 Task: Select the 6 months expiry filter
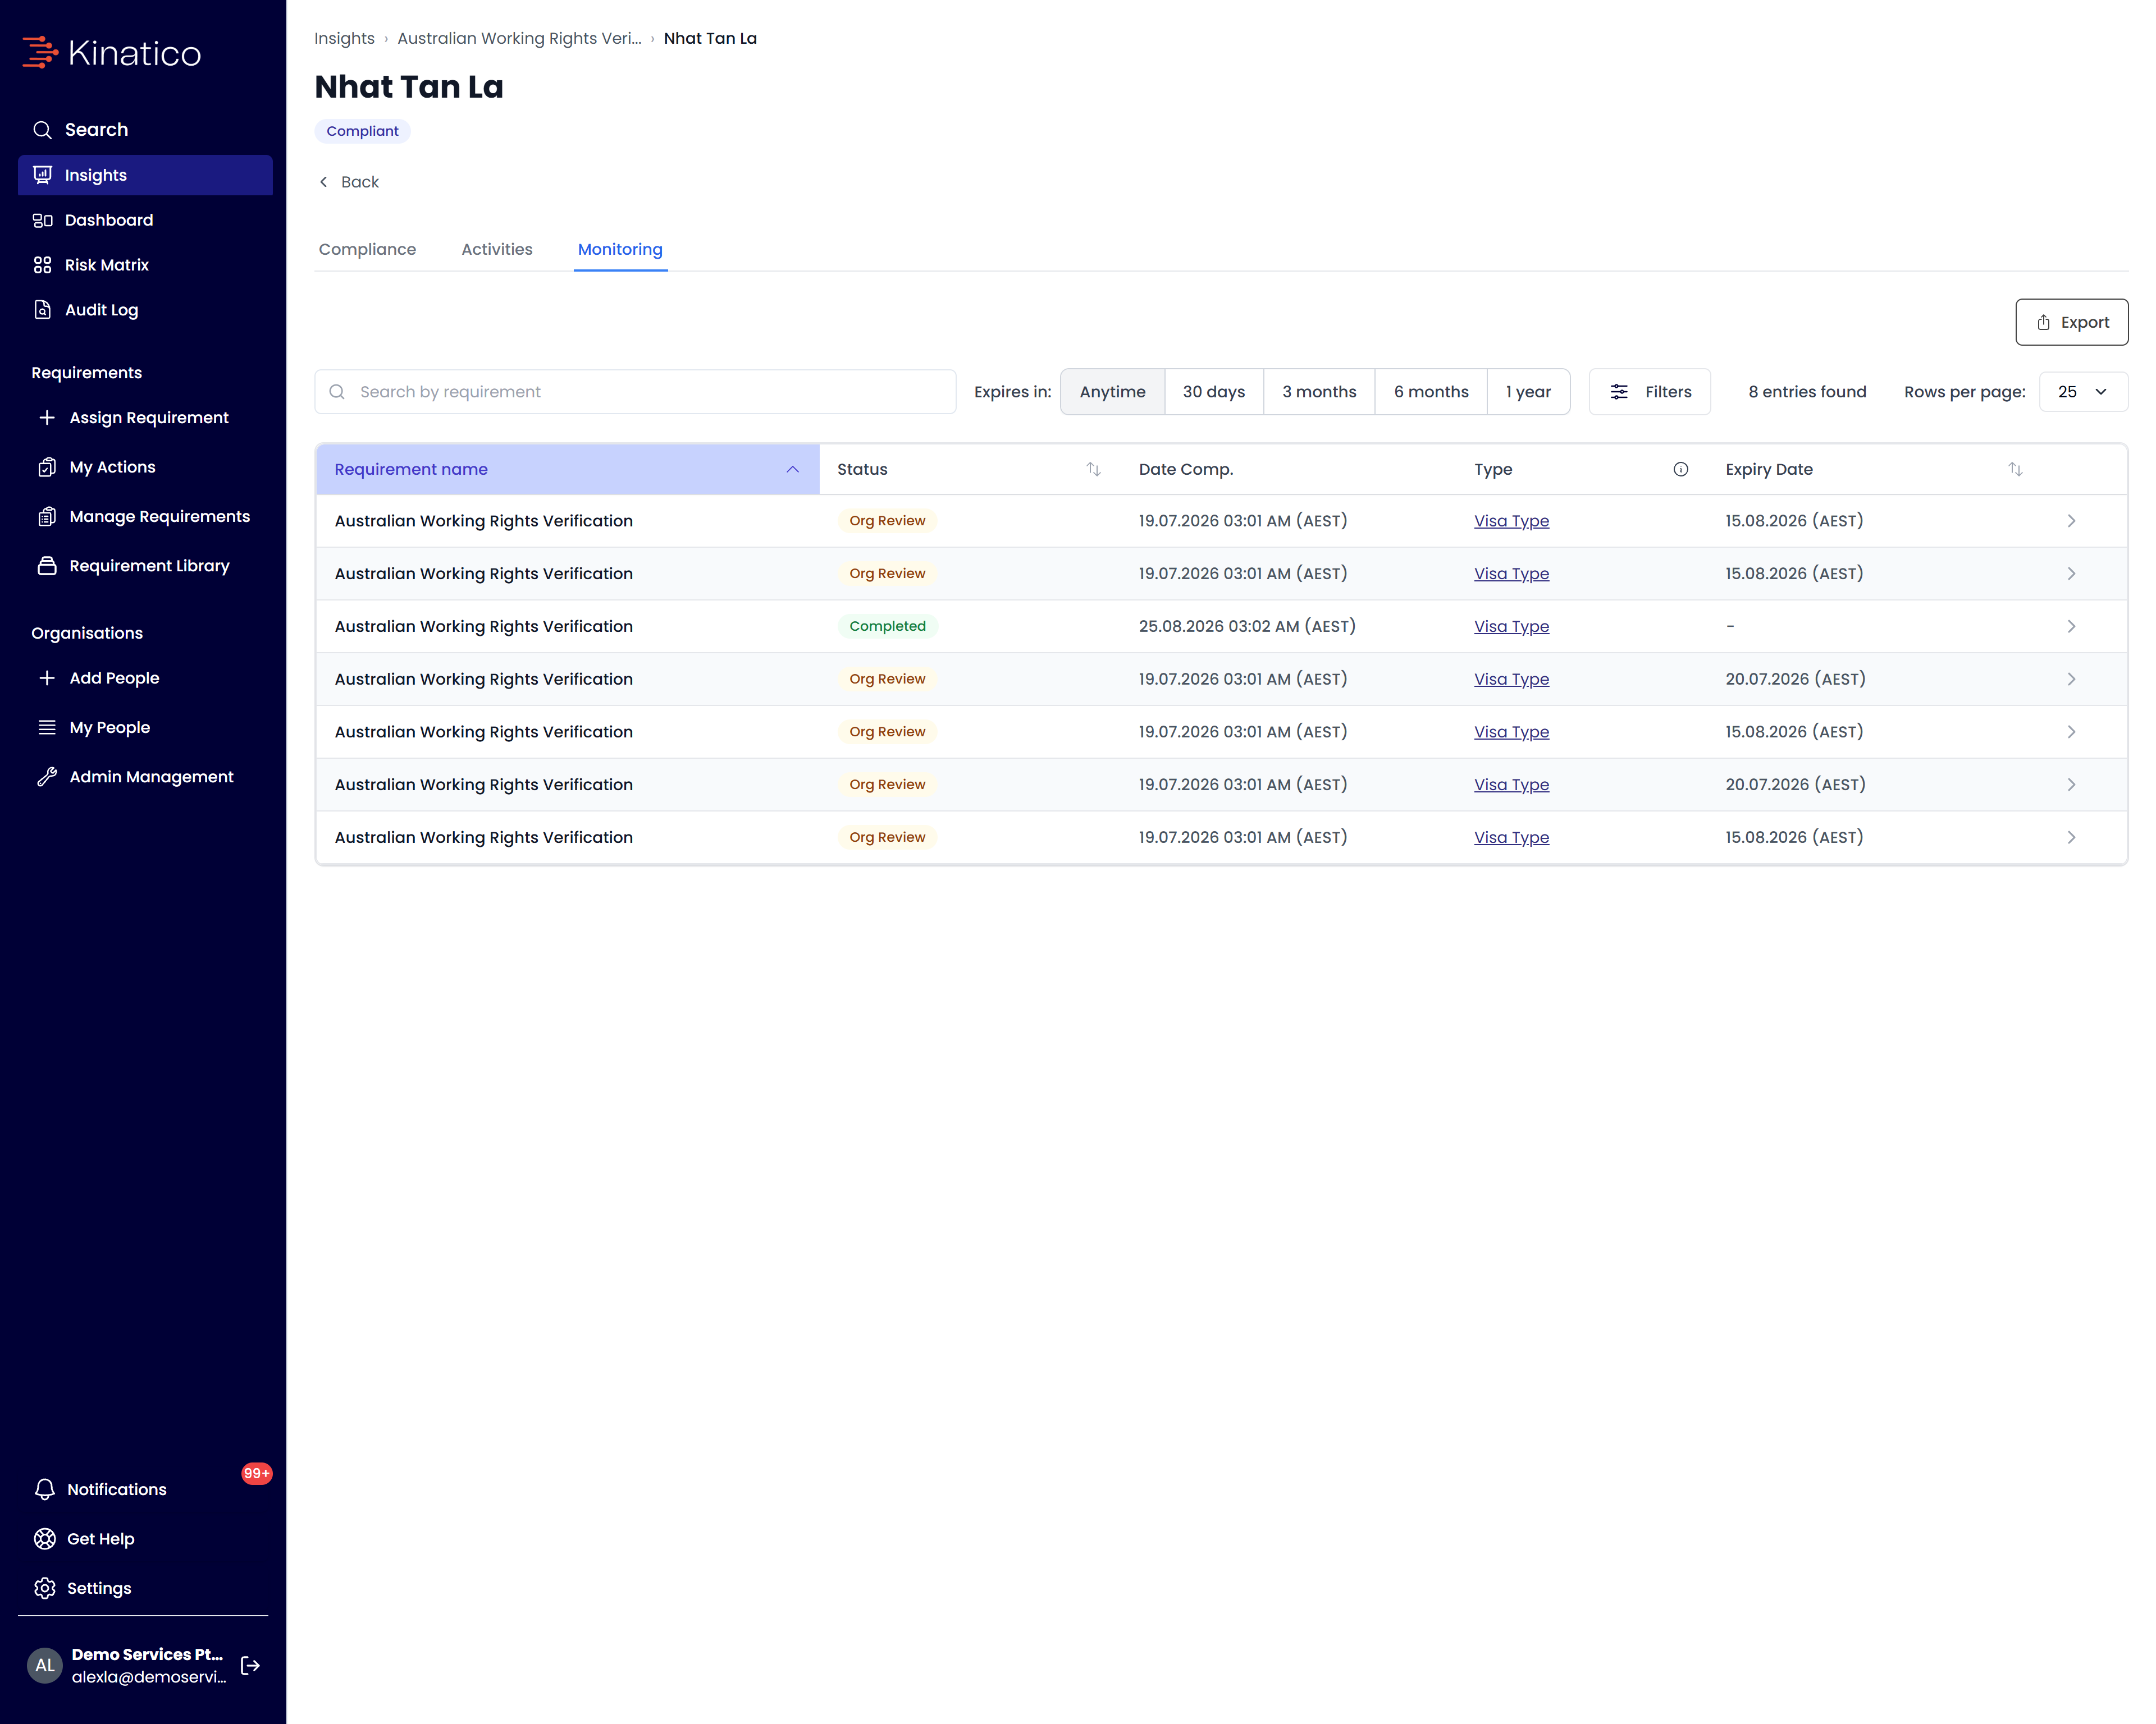click(1430, 392)
